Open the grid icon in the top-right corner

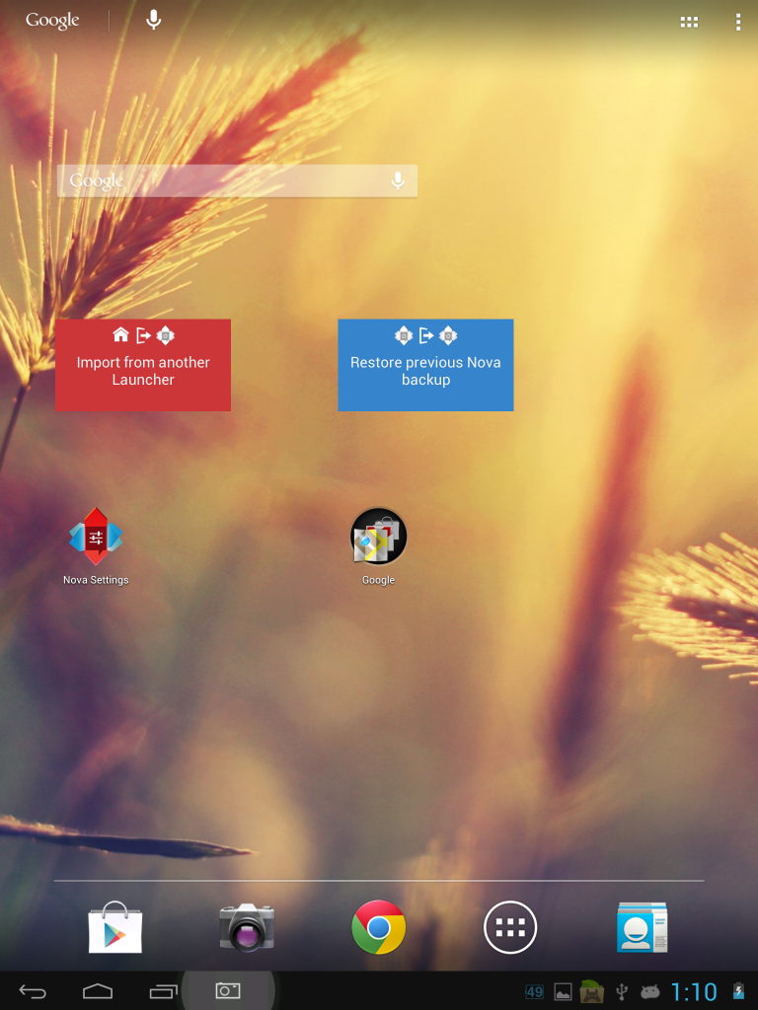tap(689, 22)
